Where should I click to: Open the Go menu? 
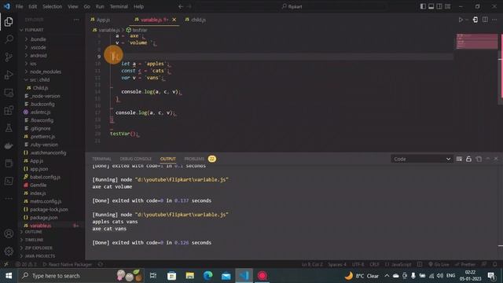click(x=86, y=6)
